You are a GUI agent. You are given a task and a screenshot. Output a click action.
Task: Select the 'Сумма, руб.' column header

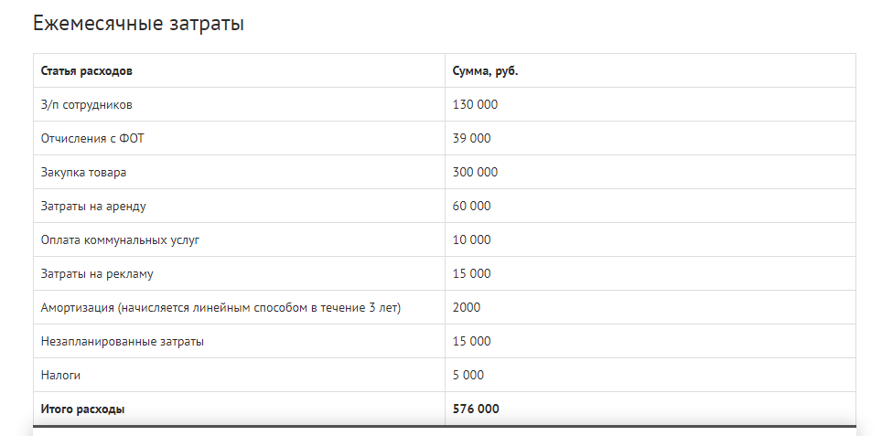tap(485, 71)
